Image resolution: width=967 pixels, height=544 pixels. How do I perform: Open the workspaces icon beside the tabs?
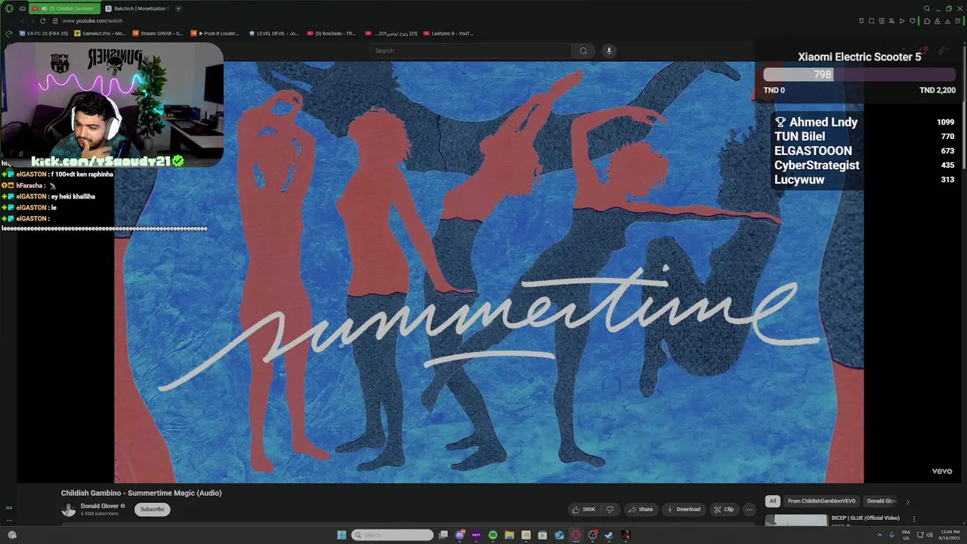pyautogui.click(x=23, y=8)
